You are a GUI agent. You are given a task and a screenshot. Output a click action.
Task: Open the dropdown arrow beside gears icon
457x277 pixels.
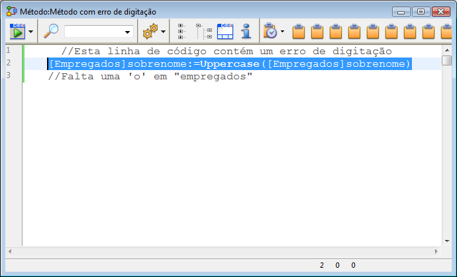coord(163,32)
